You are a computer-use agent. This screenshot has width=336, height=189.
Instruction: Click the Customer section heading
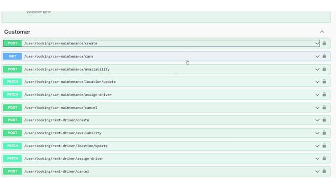tap(17, 32)
